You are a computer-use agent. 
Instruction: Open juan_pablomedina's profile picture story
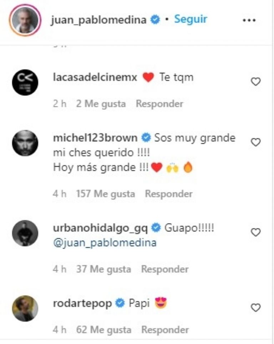click(25, 20)
